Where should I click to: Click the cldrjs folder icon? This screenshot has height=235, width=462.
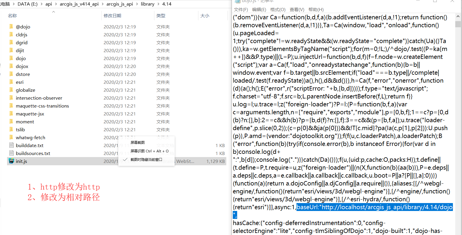click(11, 35)
